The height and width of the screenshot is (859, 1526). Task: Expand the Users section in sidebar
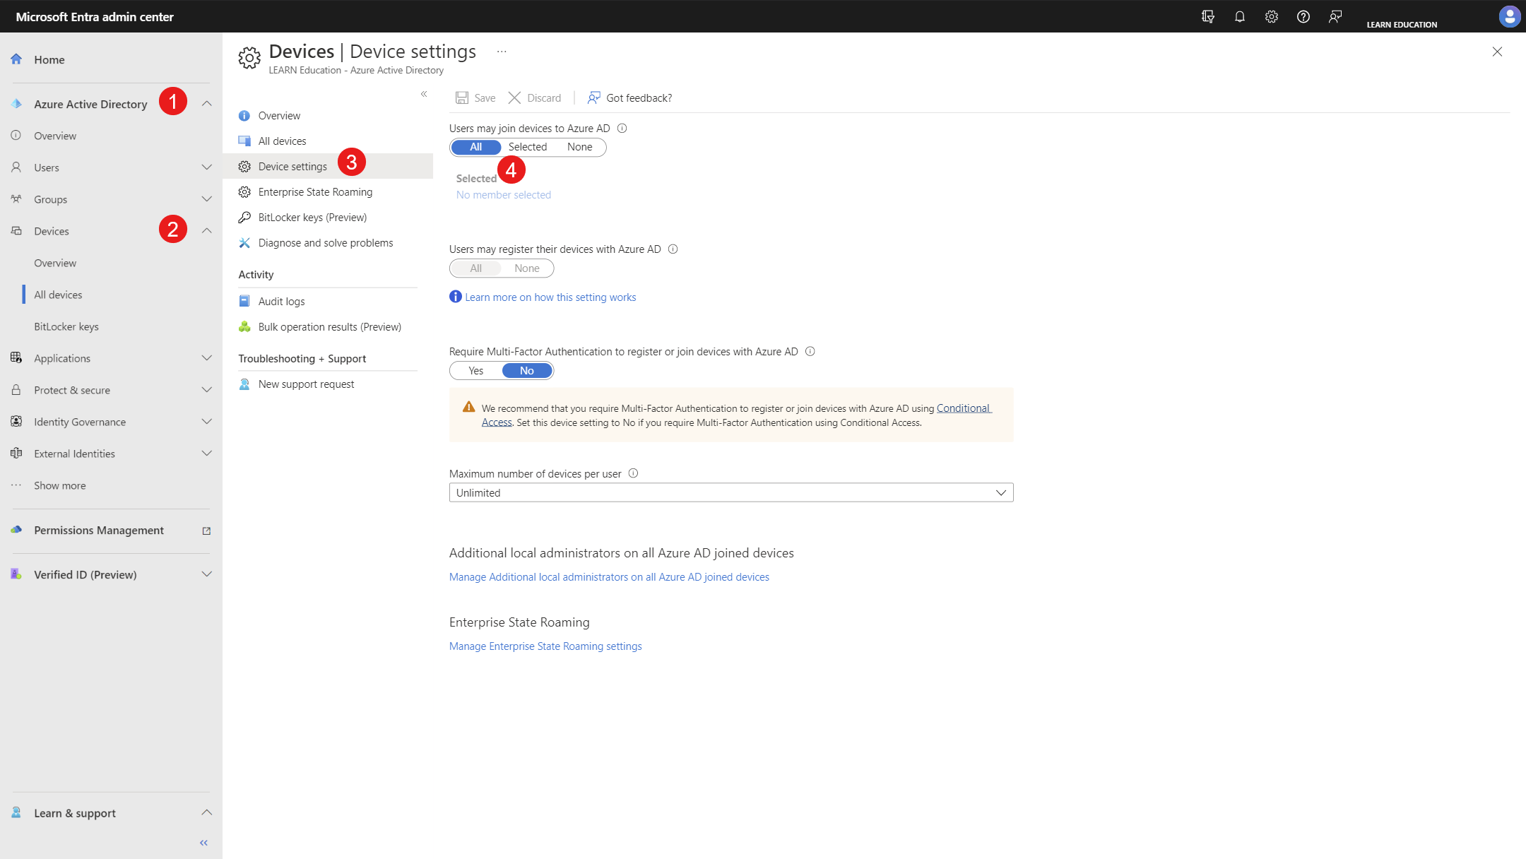point(206,167)
